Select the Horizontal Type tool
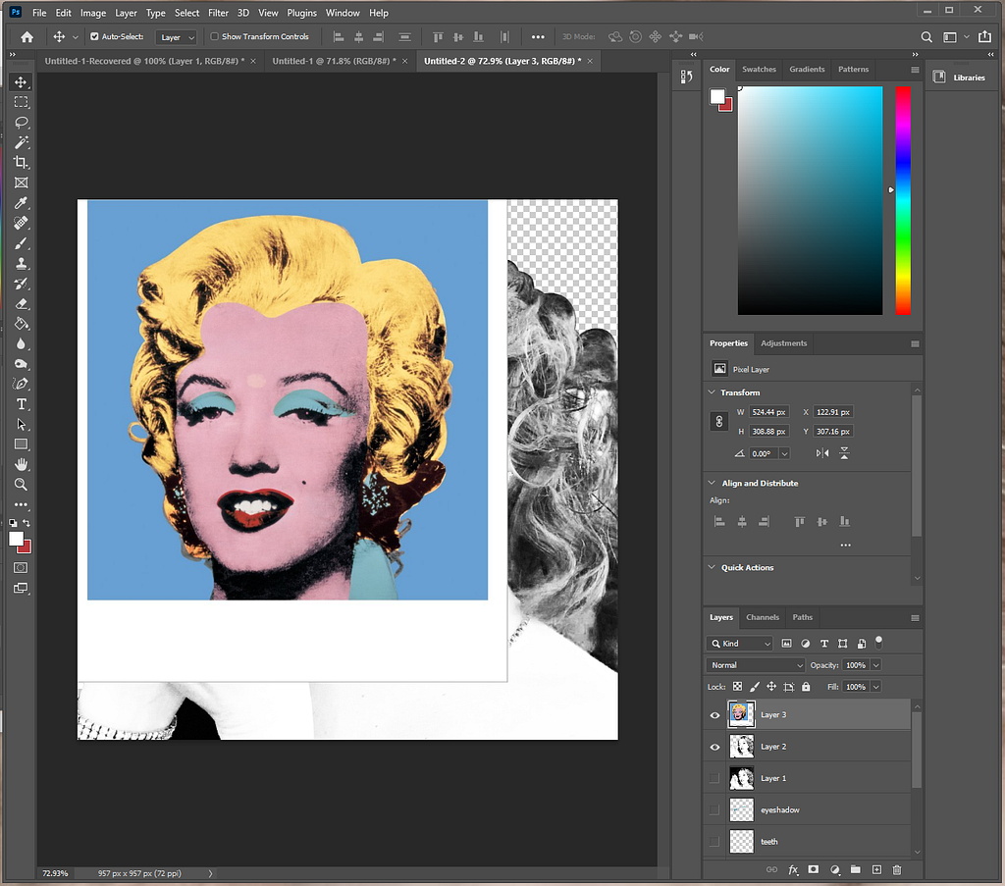This screenshot has width=1005, height=886. (22, 404)
